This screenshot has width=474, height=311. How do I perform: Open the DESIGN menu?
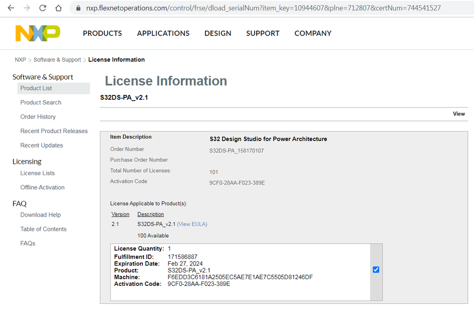[x=218, y=33]
